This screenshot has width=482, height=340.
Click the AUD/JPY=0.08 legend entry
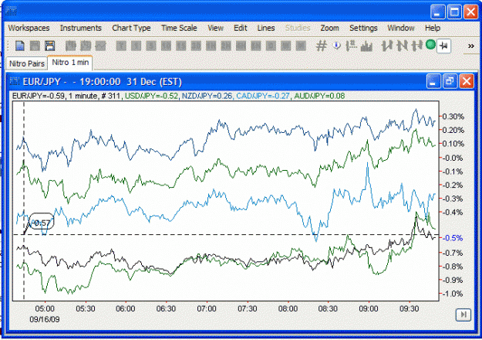319,96
